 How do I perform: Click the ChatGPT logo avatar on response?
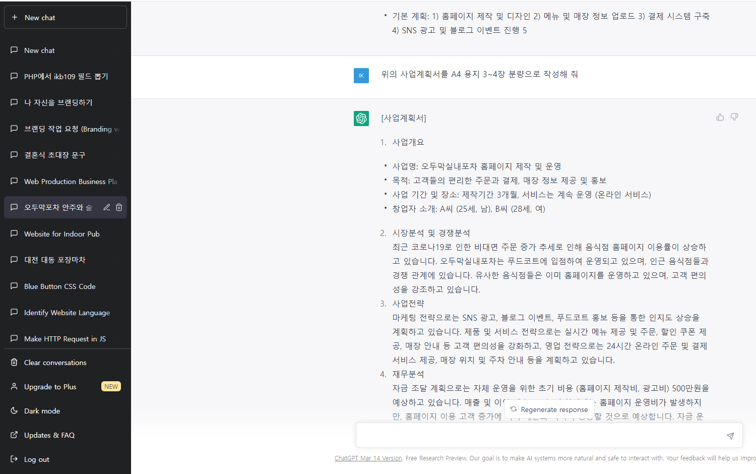361,118
